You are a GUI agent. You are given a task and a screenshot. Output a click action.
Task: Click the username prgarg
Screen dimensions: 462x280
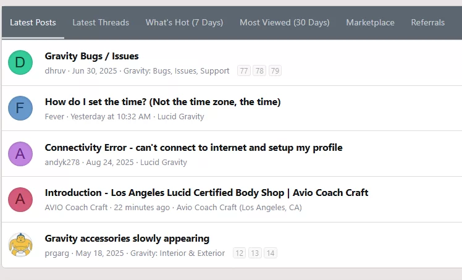(57, 253)
